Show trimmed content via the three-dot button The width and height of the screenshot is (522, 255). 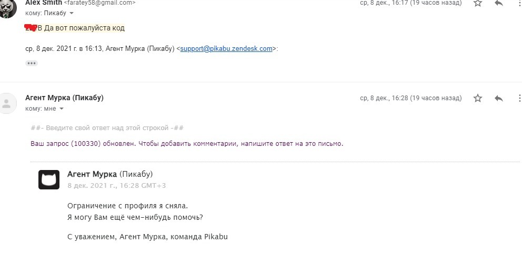(x=32, y=63)
